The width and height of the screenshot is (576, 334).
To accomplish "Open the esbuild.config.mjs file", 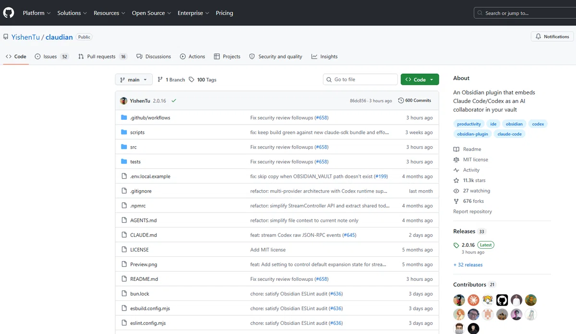I will tap(150, 309).
